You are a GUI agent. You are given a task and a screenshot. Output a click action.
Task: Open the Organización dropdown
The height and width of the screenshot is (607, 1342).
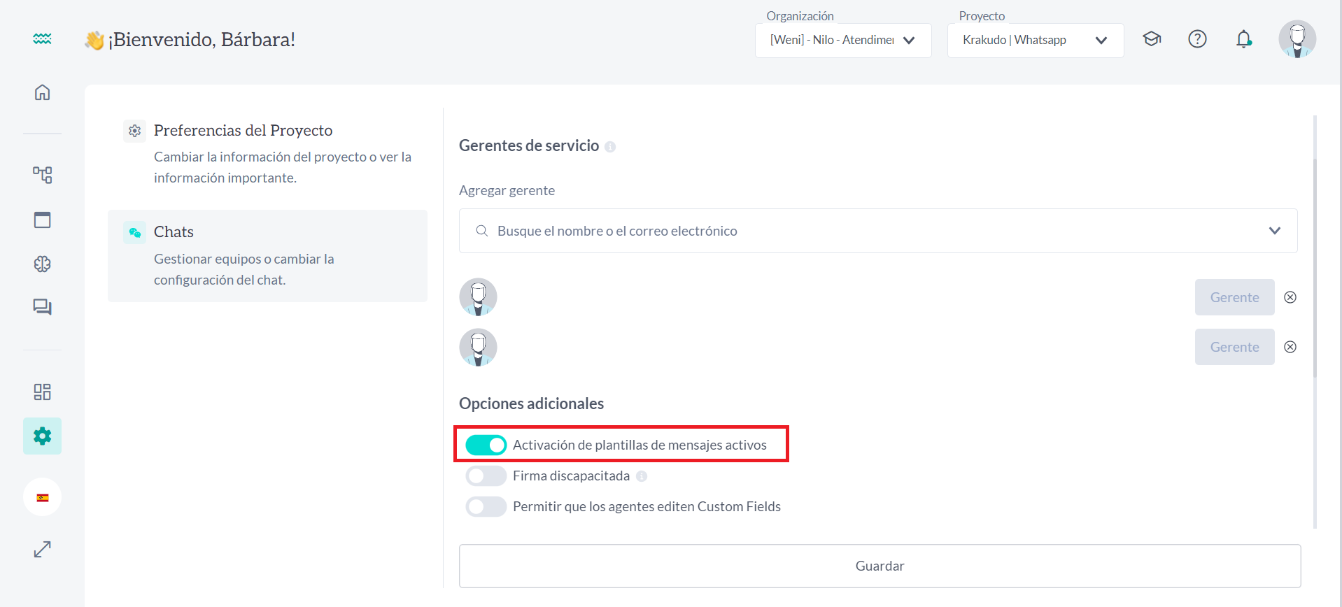[843, 41]
